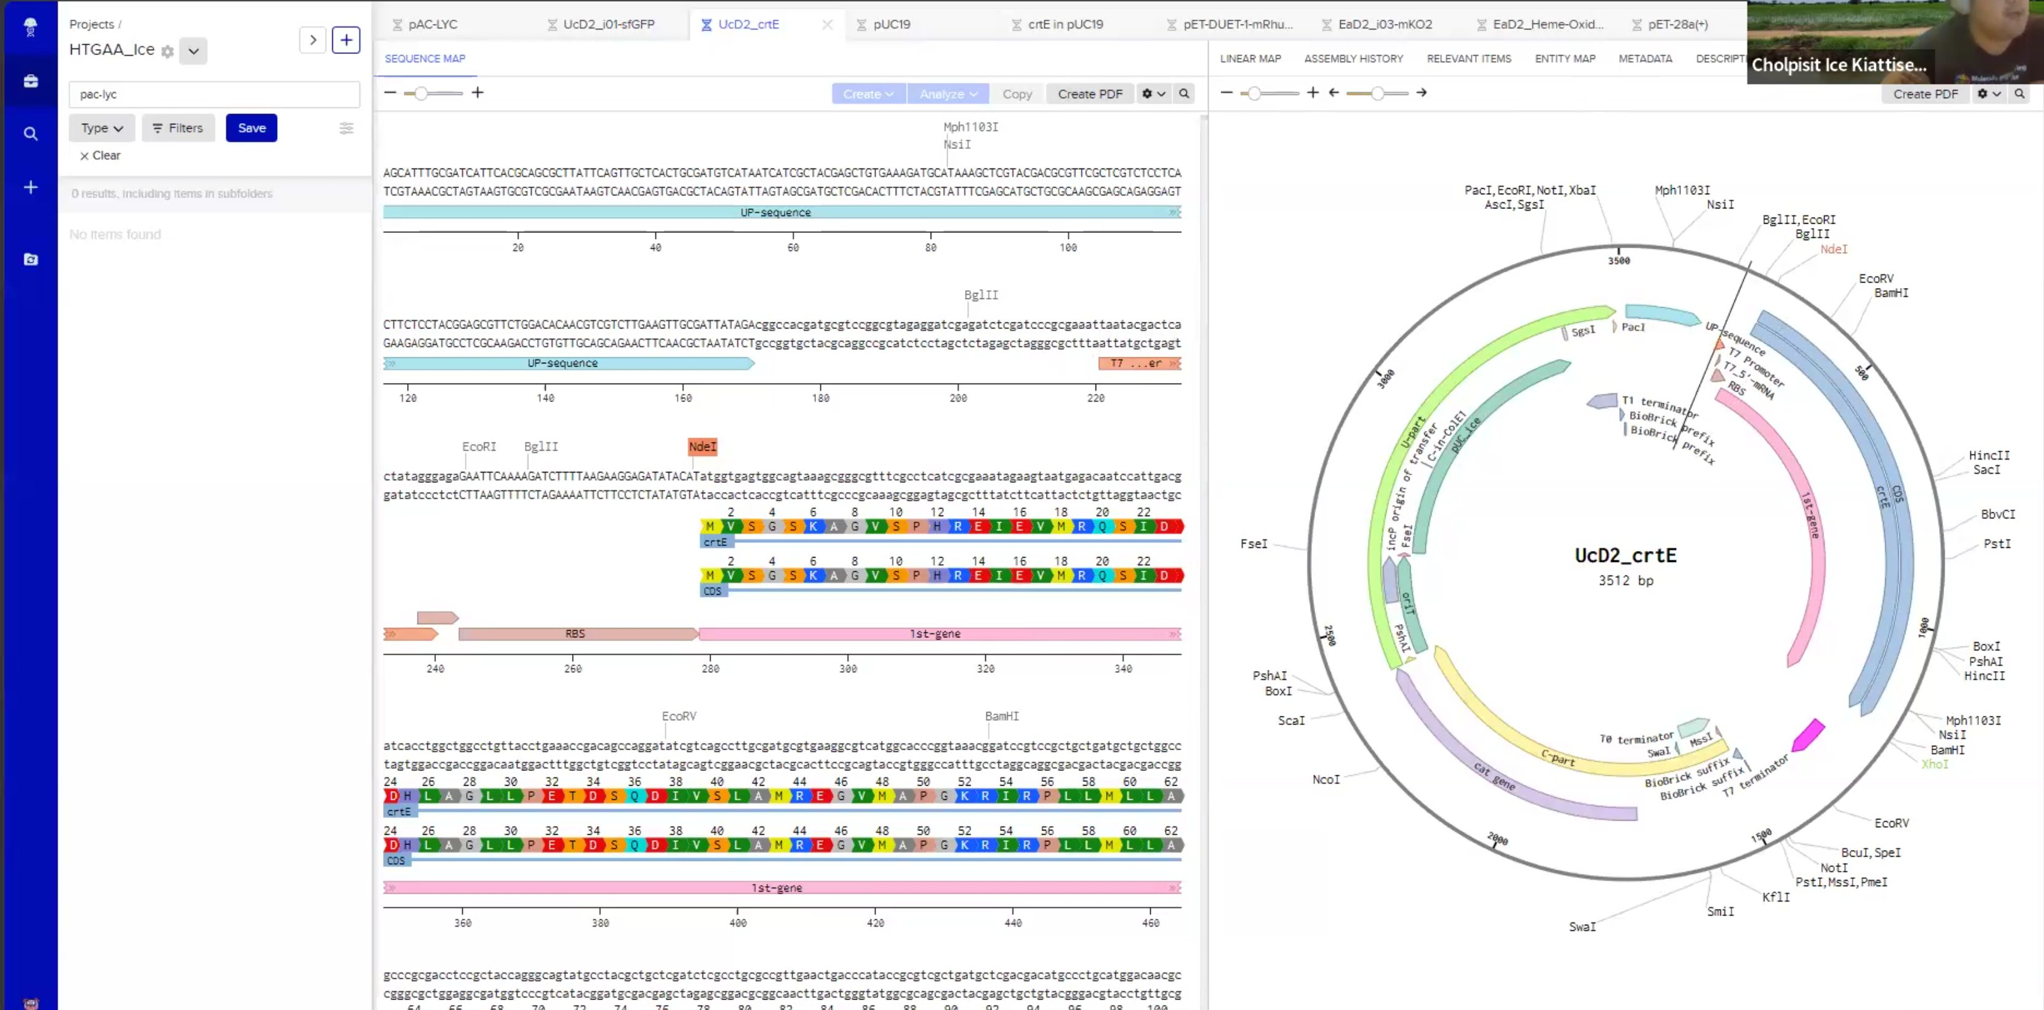Click Create PDF in plasmid map toolbar
The width and height of the screenshot is (2044, 1010).
click(1925, 94)
